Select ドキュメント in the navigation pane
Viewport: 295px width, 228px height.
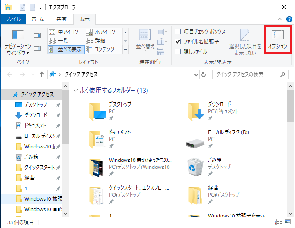click(x=32, y=125)
